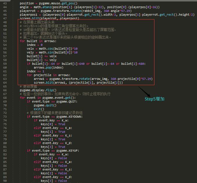Click 'vely = math.sin' line
This screenshot has height=183, width=197.
point(52,53)
